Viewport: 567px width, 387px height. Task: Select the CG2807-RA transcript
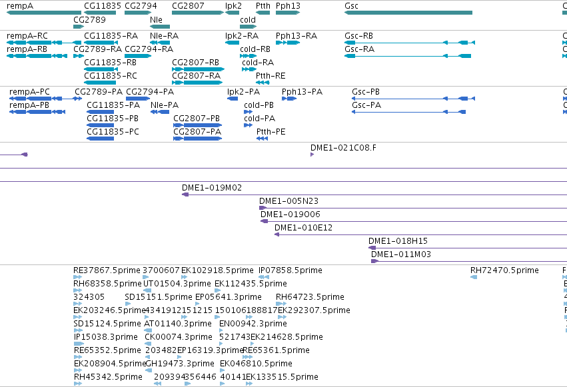coord(197,83)
